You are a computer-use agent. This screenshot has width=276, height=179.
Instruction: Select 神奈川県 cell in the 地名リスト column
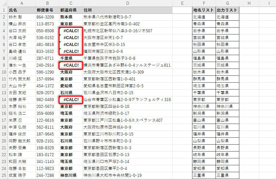tap(204, 107)
